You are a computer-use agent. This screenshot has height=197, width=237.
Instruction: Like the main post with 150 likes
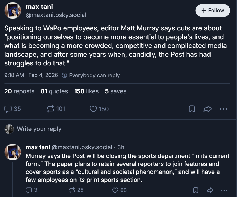93,109
